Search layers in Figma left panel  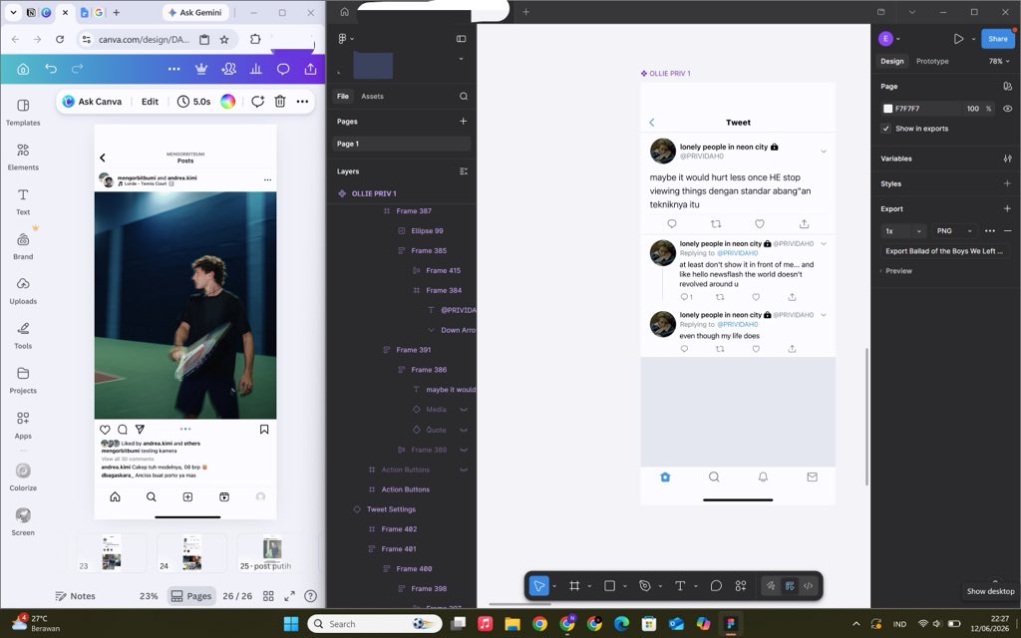(464, 97)
